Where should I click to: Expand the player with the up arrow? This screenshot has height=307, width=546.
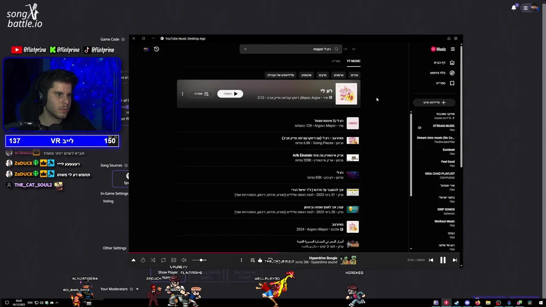point(134,260)
